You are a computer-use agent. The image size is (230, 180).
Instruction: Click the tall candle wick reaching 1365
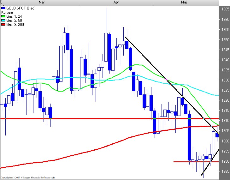[x=106, y=20]
